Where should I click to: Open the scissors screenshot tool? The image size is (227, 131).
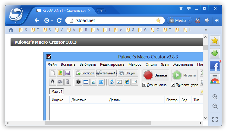197,20
